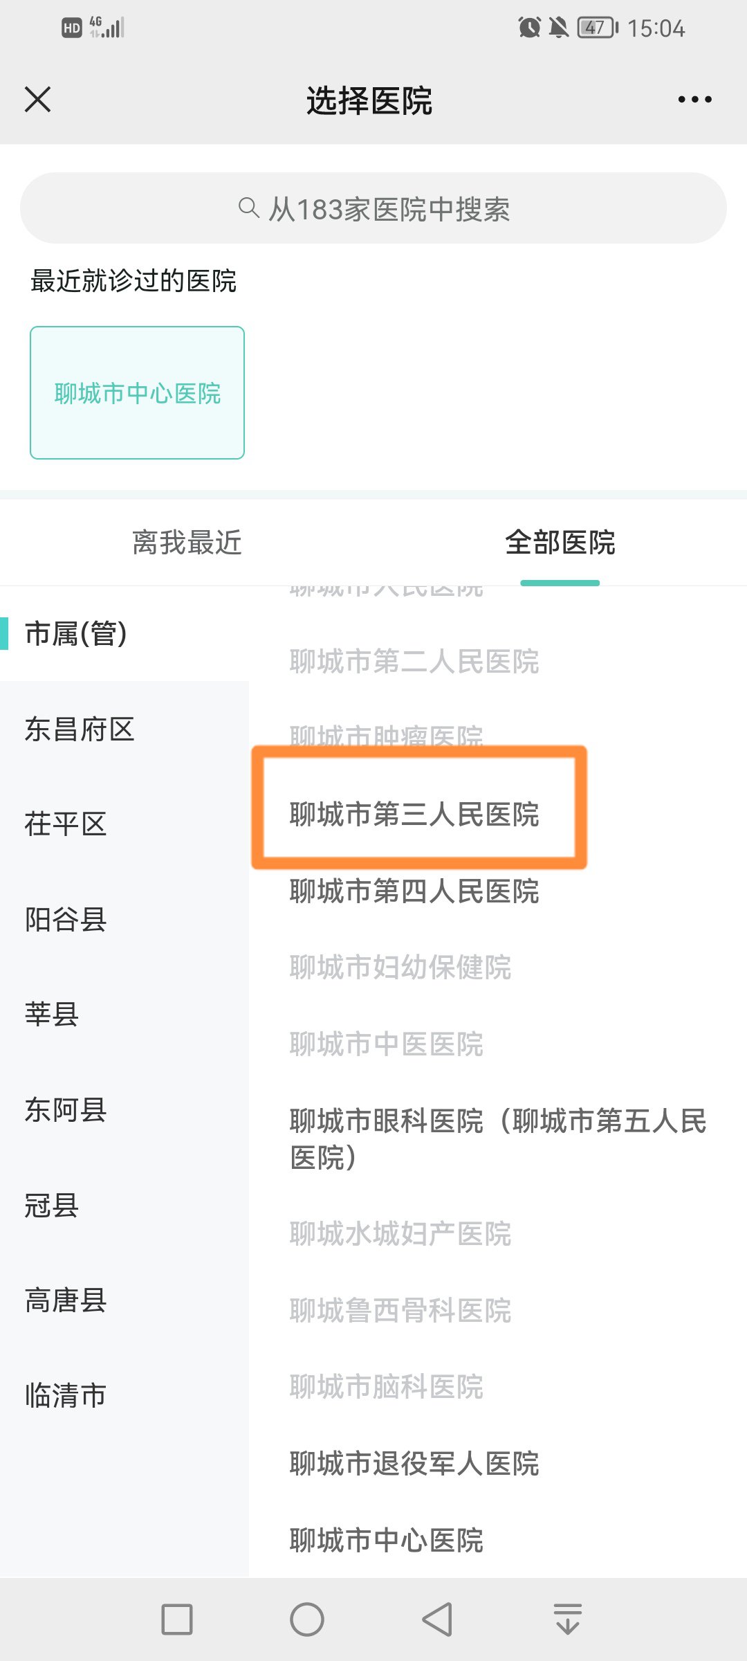The image size is (747, 1661).
Task: Choose 聊城市退役军人医院
Action: click(x=414, y=1464)
